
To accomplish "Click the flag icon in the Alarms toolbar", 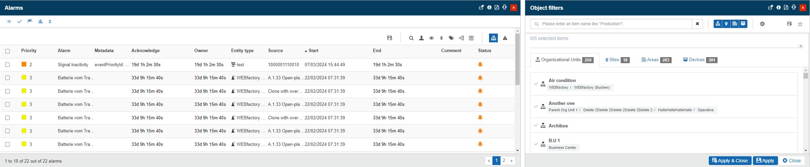I will click(30, 22).
